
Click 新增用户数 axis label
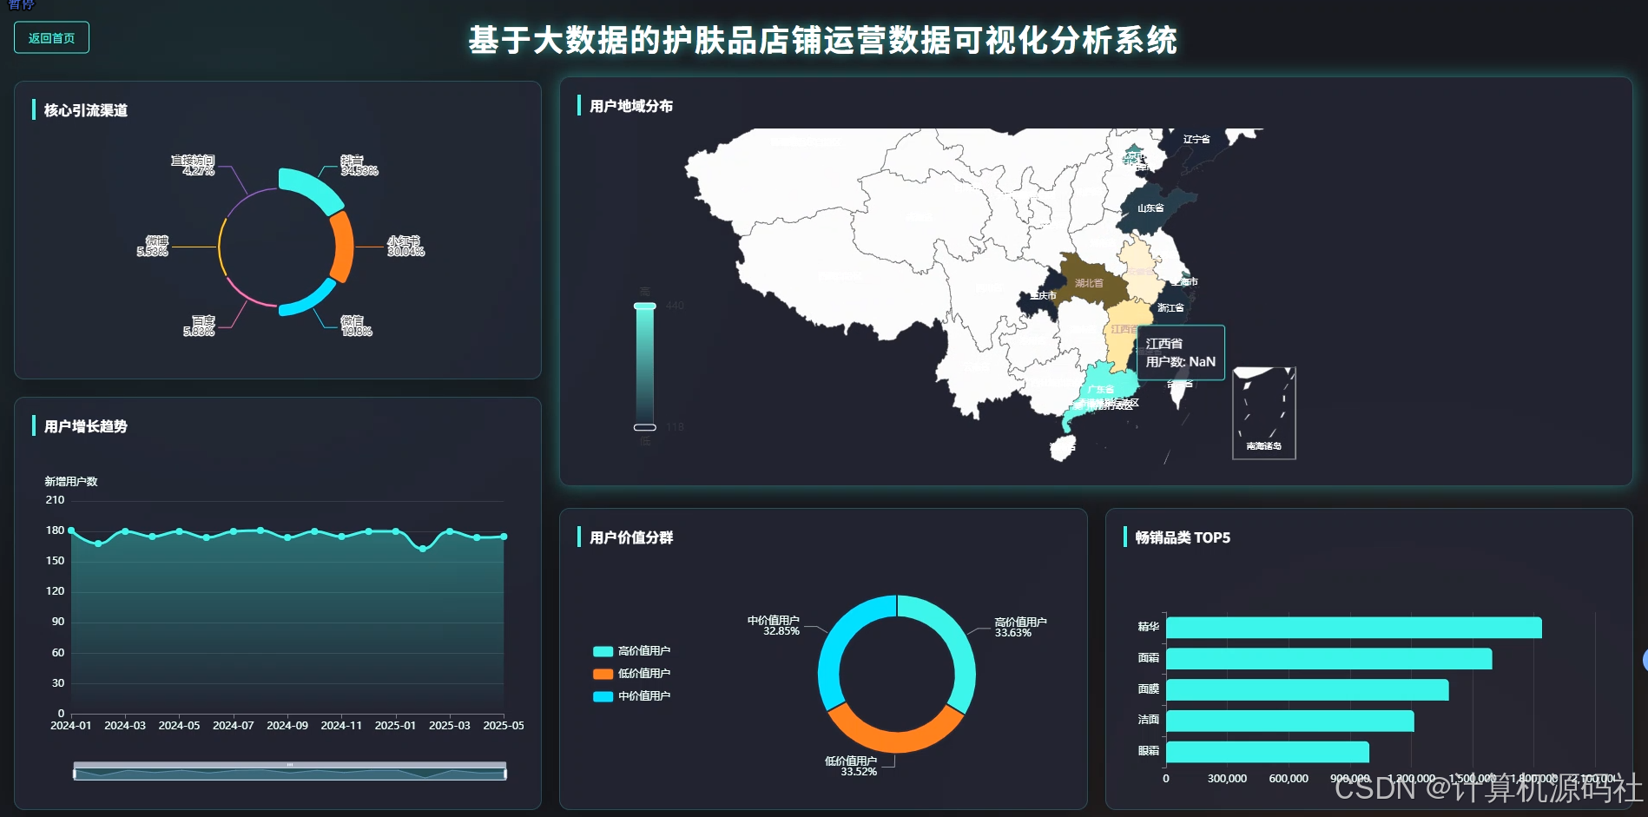pyautogui.click(x=71, y=481)
